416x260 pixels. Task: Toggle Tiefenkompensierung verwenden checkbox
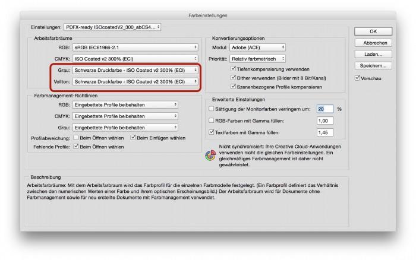[233, 69]
